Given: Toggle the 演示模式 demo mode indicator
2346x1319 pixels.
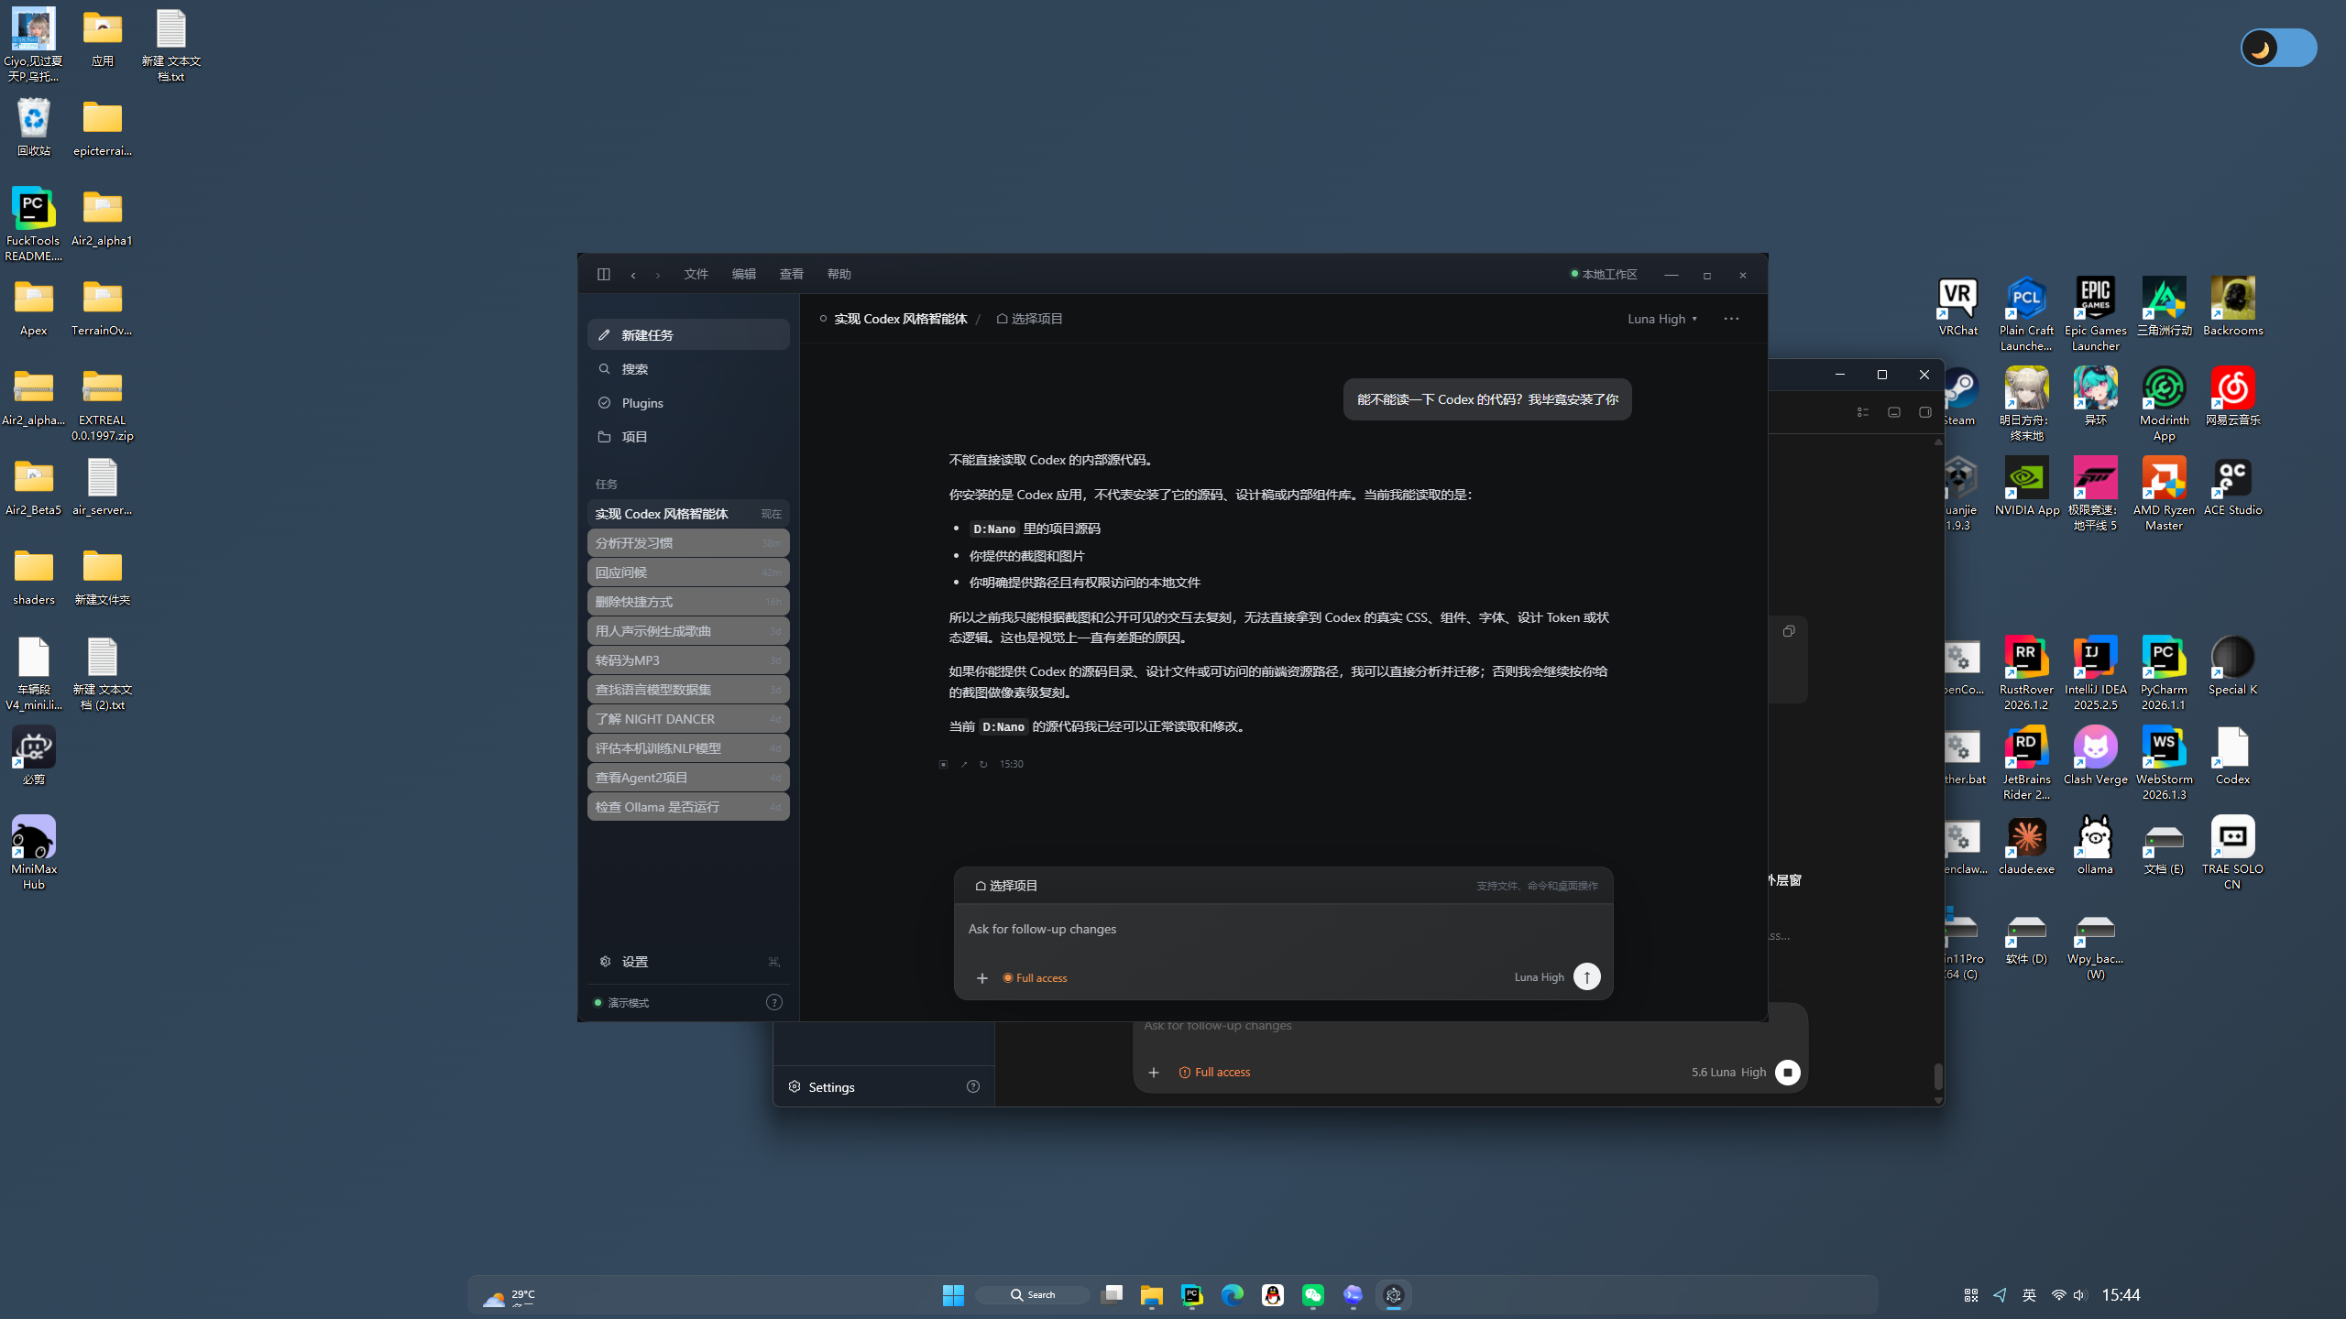Looking at the screenshot, I should pyautogui.click(x=621, y=1003).
